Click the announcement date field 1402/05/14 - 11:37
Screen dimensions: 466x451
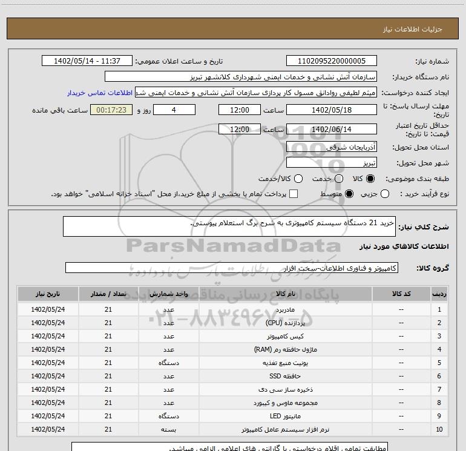87,61
